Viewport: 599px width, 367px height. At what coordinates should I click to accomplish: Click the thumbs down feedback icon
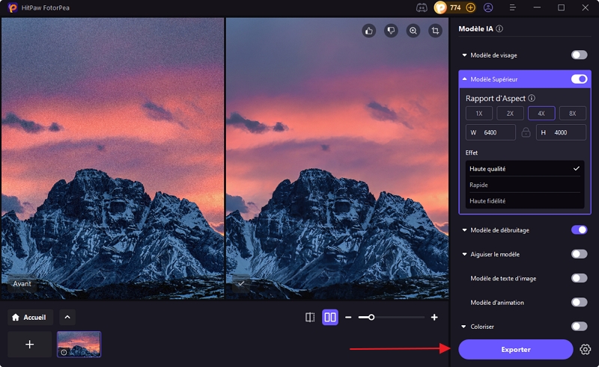390,31
